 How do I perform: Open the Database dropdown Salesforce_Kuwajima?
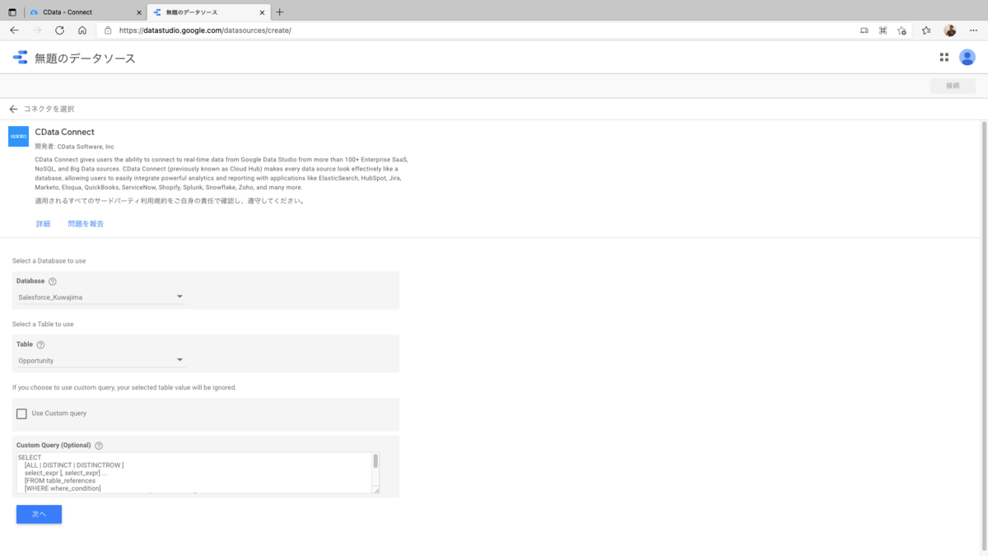[x=101, y=297]
